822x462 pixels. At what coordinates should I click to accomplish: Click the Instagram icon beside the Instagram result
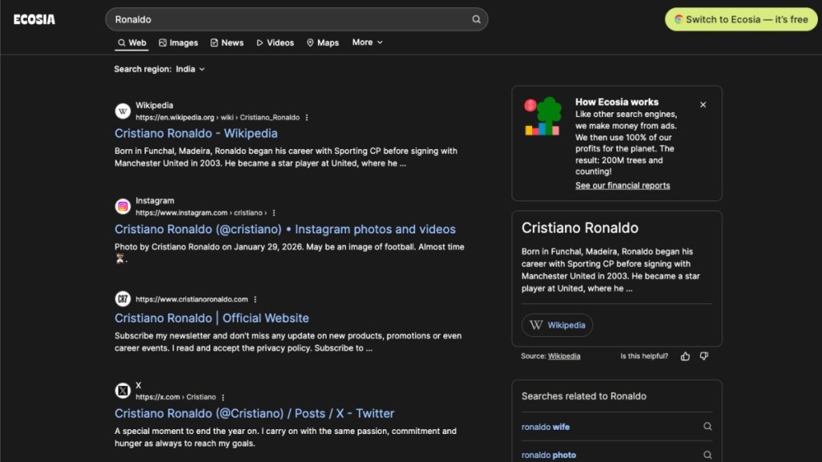point(122,207)
